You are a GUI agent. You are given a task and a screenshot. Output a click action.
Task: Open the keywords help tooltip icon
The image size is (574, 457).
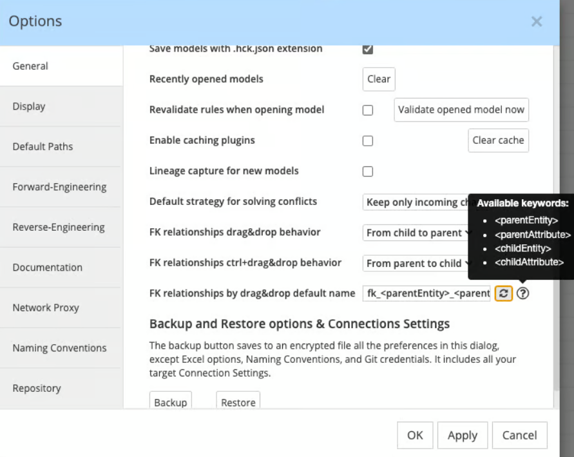(x=523, y=294)
